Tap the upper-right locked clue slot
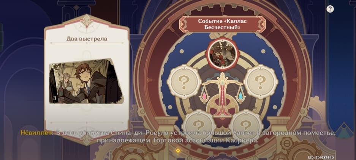The image size is (356, 160). 261,82
